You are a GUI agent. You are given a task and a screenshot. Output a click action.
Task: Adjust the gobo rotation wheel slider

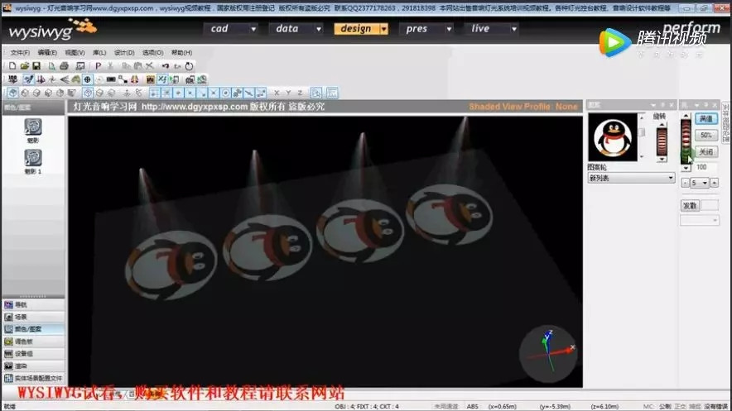coord(662,141)
